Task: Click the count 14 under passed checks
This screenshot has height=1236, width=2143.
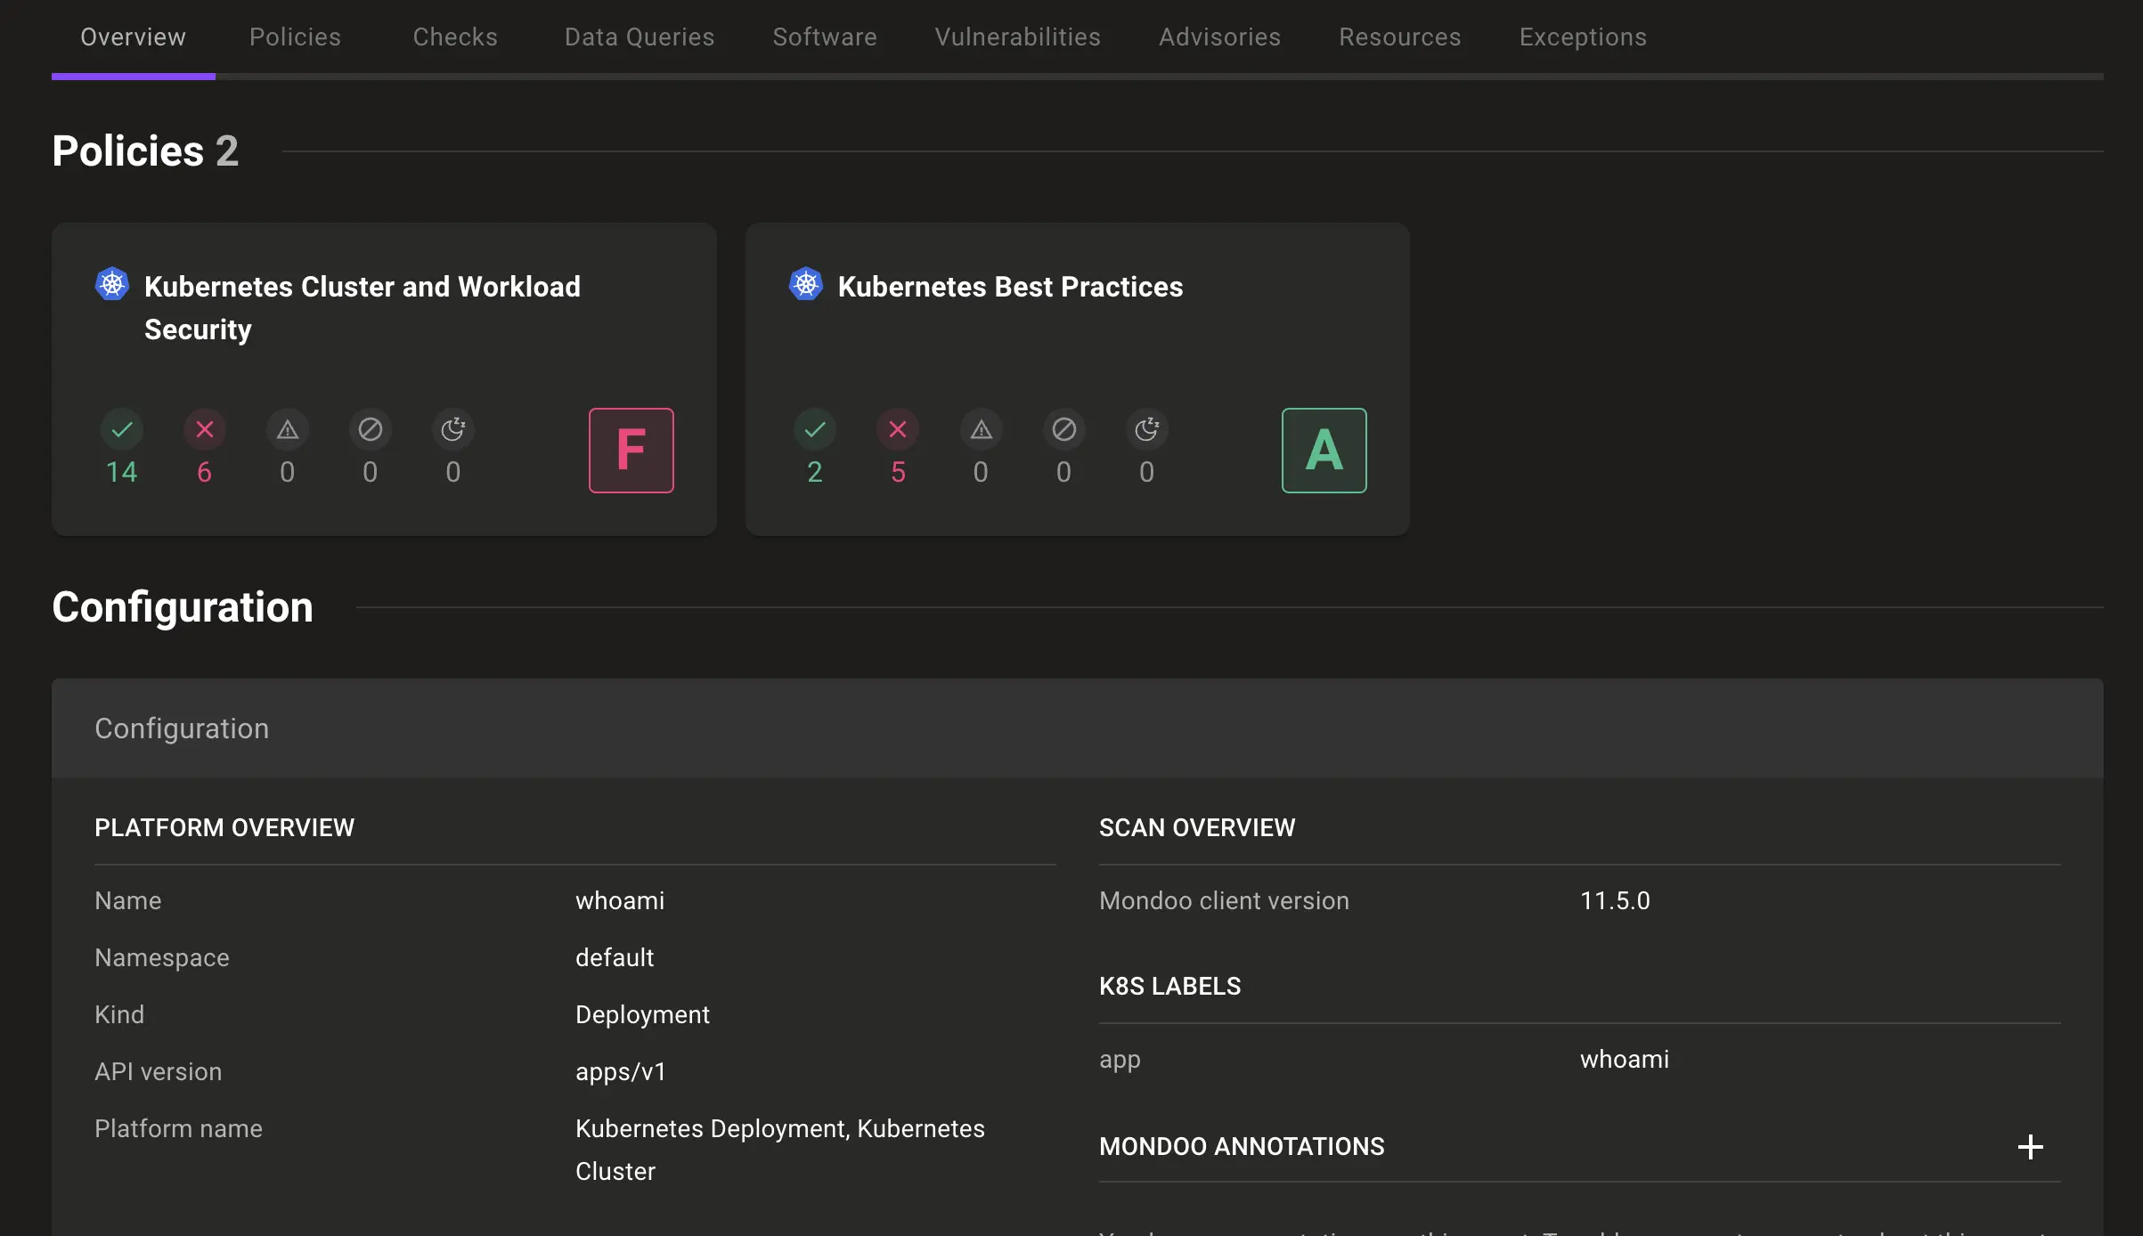Action: pos(122,472)
